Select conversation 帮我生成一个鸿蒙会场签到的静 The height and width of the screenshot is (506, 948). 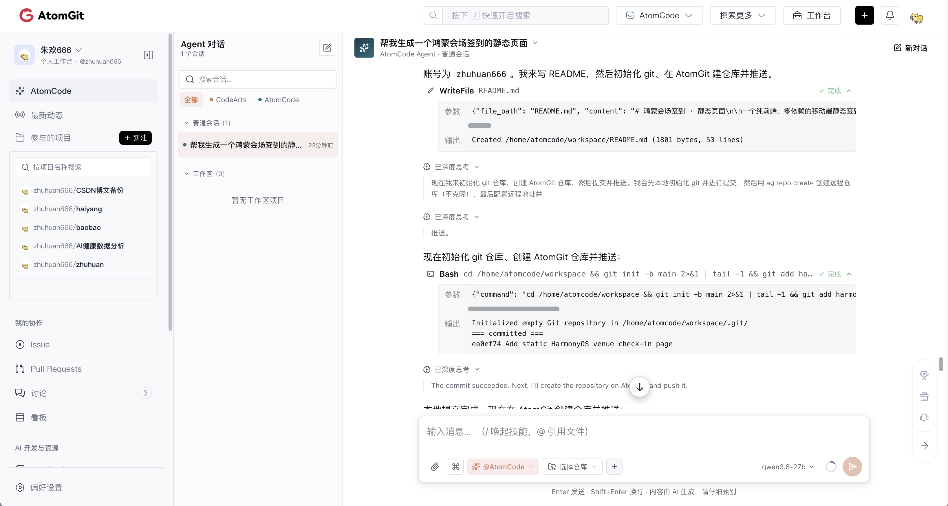click(x=258, y=145)
